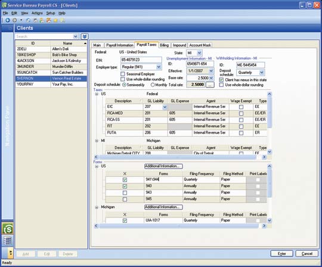Open the Employer type dropdown
322x267 pixels.
pyautogui.click(x=159, y=67)
